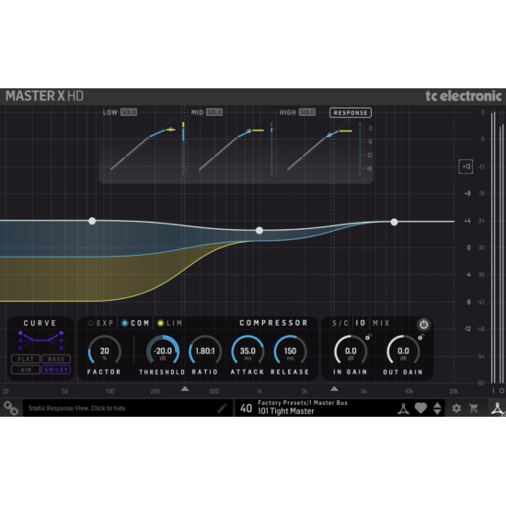
Task: Click the MASTER X HD title
Action: coord(44,97)
